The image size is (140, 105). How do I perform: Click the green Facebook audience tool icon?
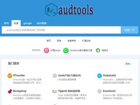point(66,50)
